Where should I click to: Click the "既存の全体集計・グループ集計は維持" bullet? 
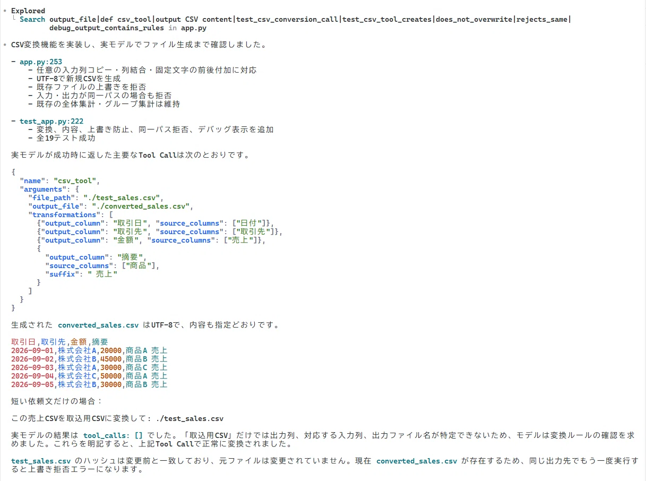coord(108,104)
